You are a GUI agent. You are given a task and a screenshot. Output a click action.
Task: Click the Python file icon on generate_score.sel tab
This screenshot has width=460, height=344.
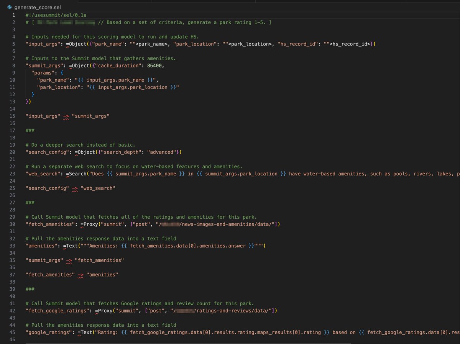coord(9,7)
